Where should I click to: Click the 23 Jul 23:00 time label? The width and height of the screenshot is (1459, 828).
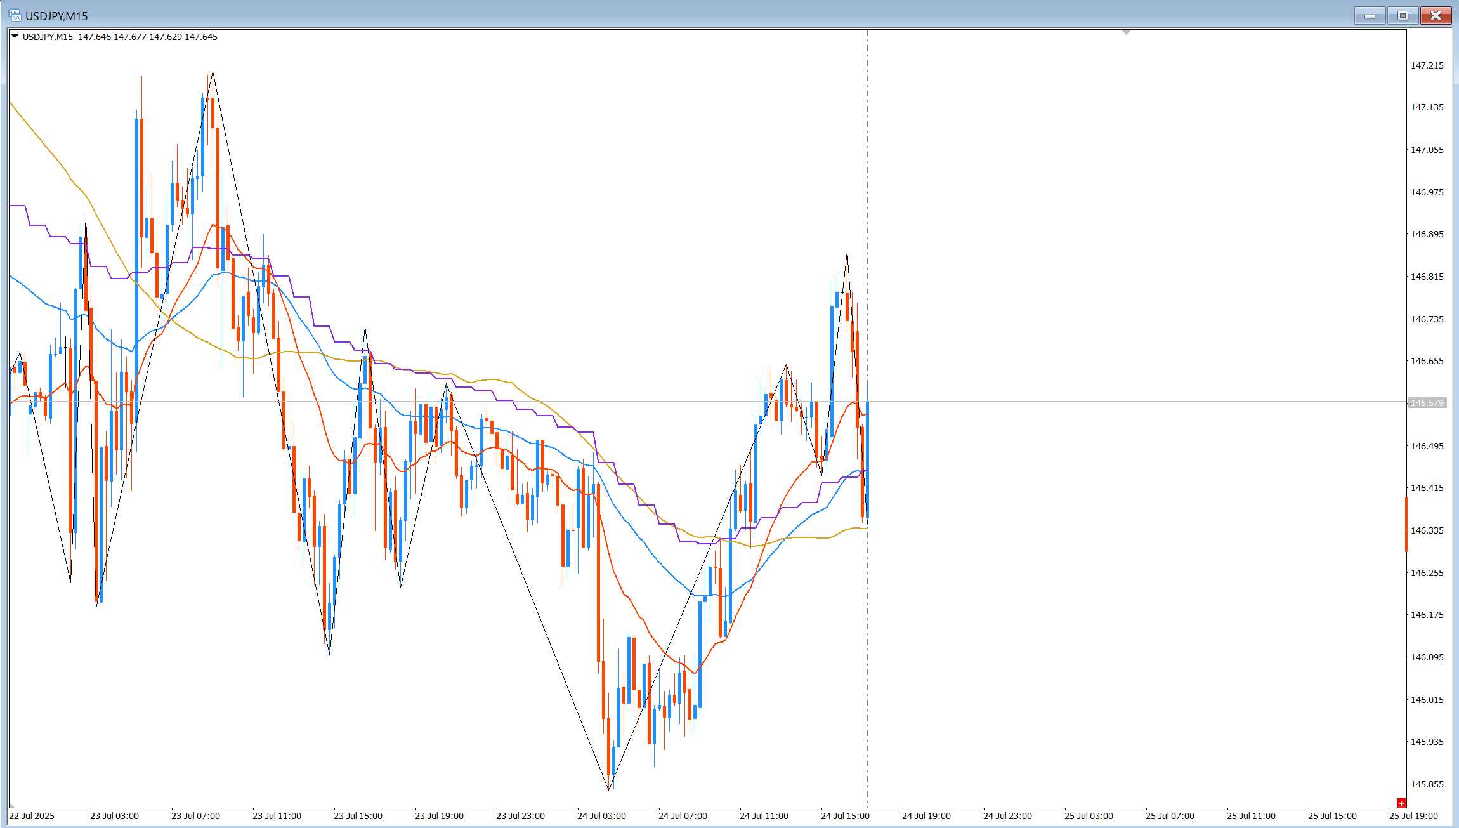click(520, 816)
